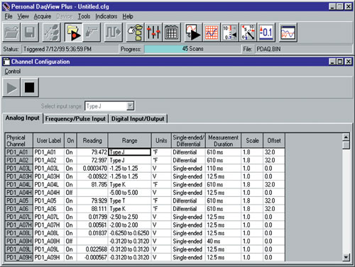The width and height of the screenshot is (355, 267).
Task: Open channel configuration spreadsheet grid icon
Action: click(x=172, y=32)
